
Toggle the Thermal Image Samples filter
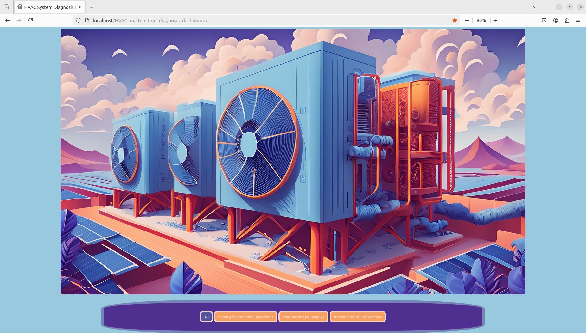coord(303,317)
